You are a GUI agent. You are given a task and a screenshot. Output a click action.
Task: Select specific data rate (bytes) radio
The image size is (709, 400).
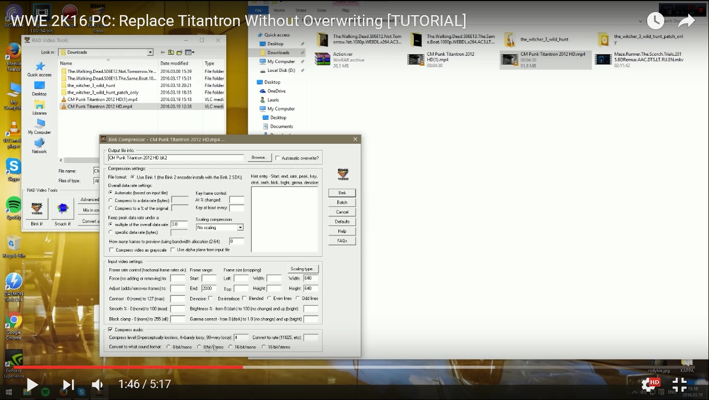[x=111, y=232]
